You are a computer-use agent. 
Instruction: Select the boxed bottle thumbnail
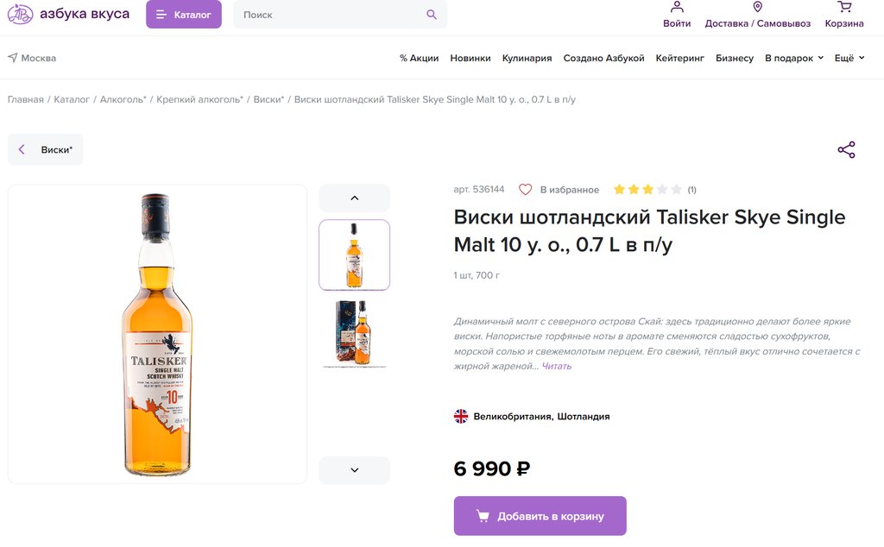(354, 333)
